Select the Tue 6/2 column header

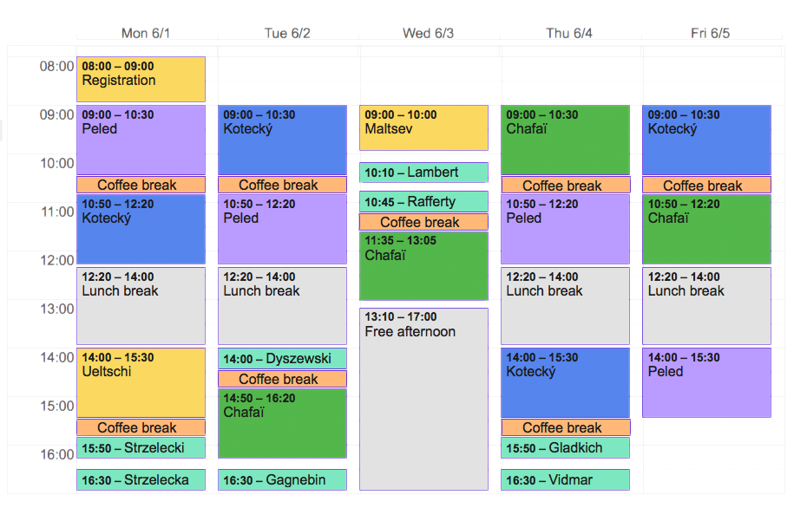[x=287, y=34]
